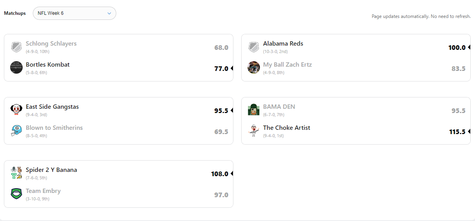Click East Side Gangstas' 95.5 score
Image resolution: width=475 pixels, height=221 pixels.
click(x=221, y=111)
